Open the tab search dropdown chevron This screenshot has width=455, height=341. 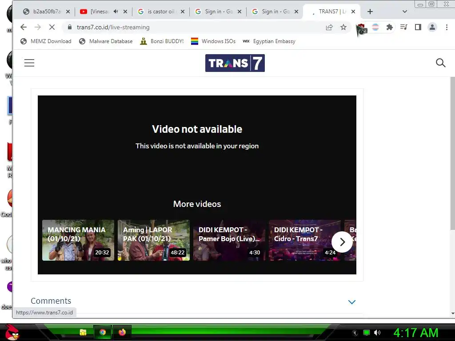coord(405,12)
